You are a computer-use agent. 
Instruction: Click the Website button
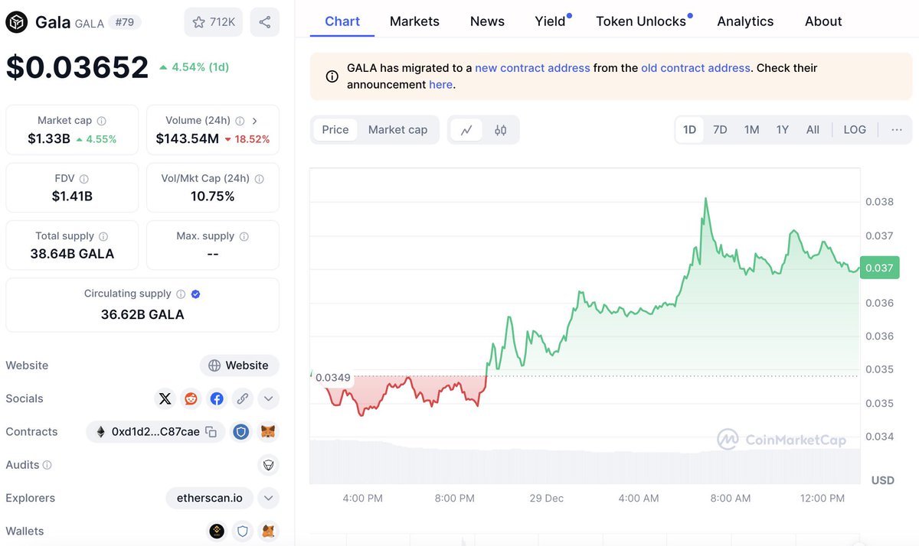click(x=239, y=366)
